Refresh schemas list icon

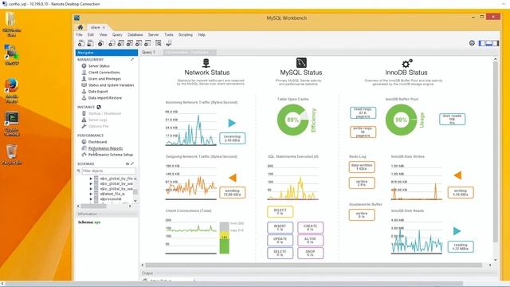pyautogui.click(x=127, y=163)
